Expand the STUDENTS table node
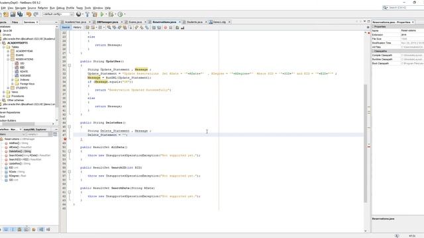 pos(8,88)
